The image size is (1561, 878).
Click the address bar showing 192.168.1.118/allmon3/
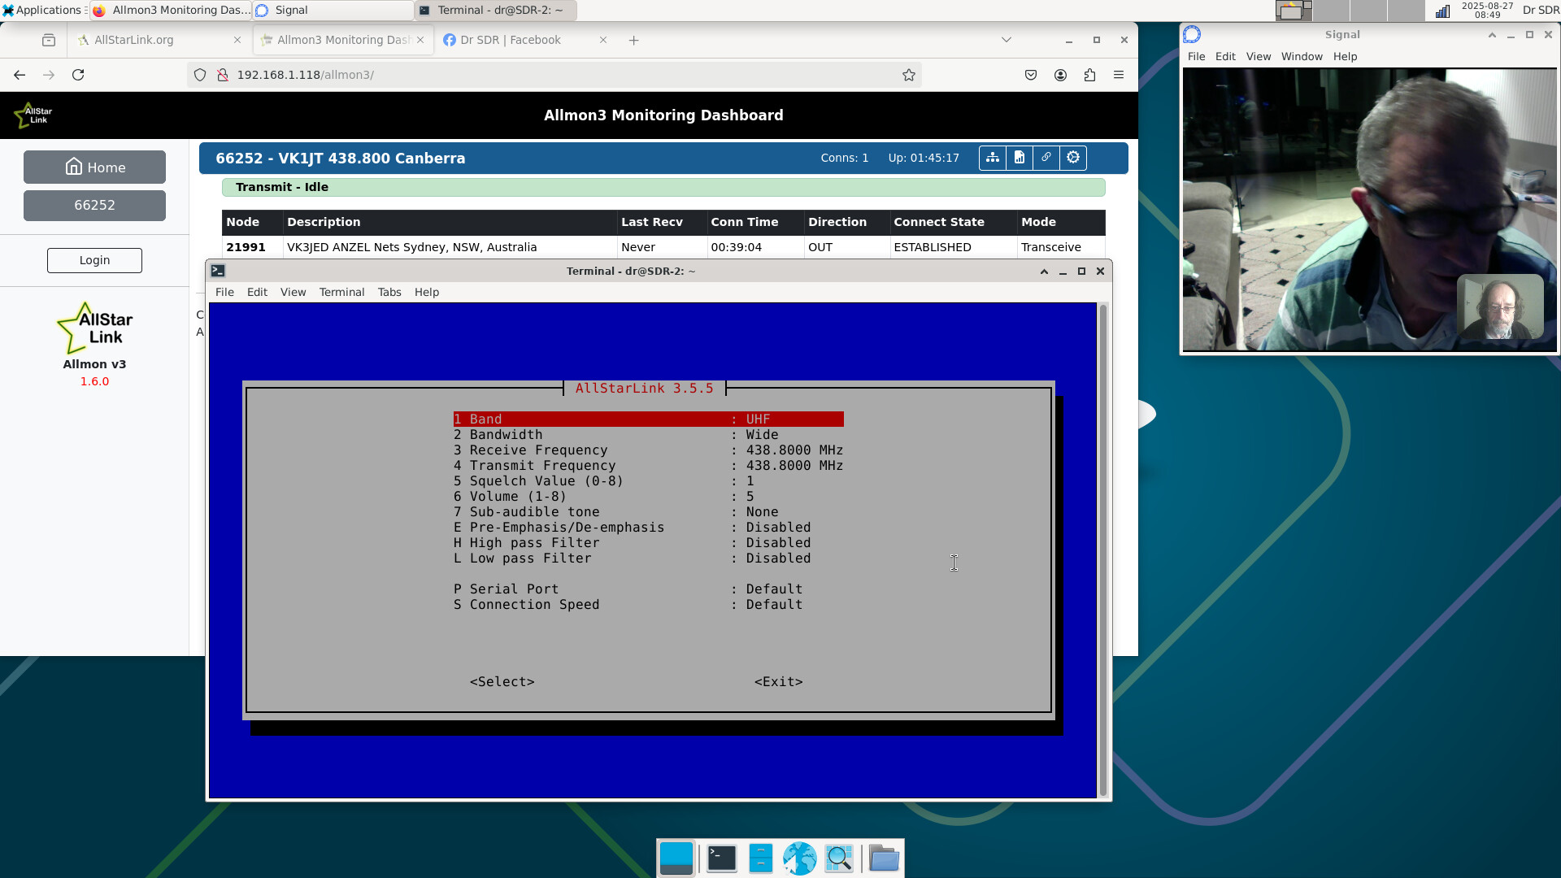point(553,75)
